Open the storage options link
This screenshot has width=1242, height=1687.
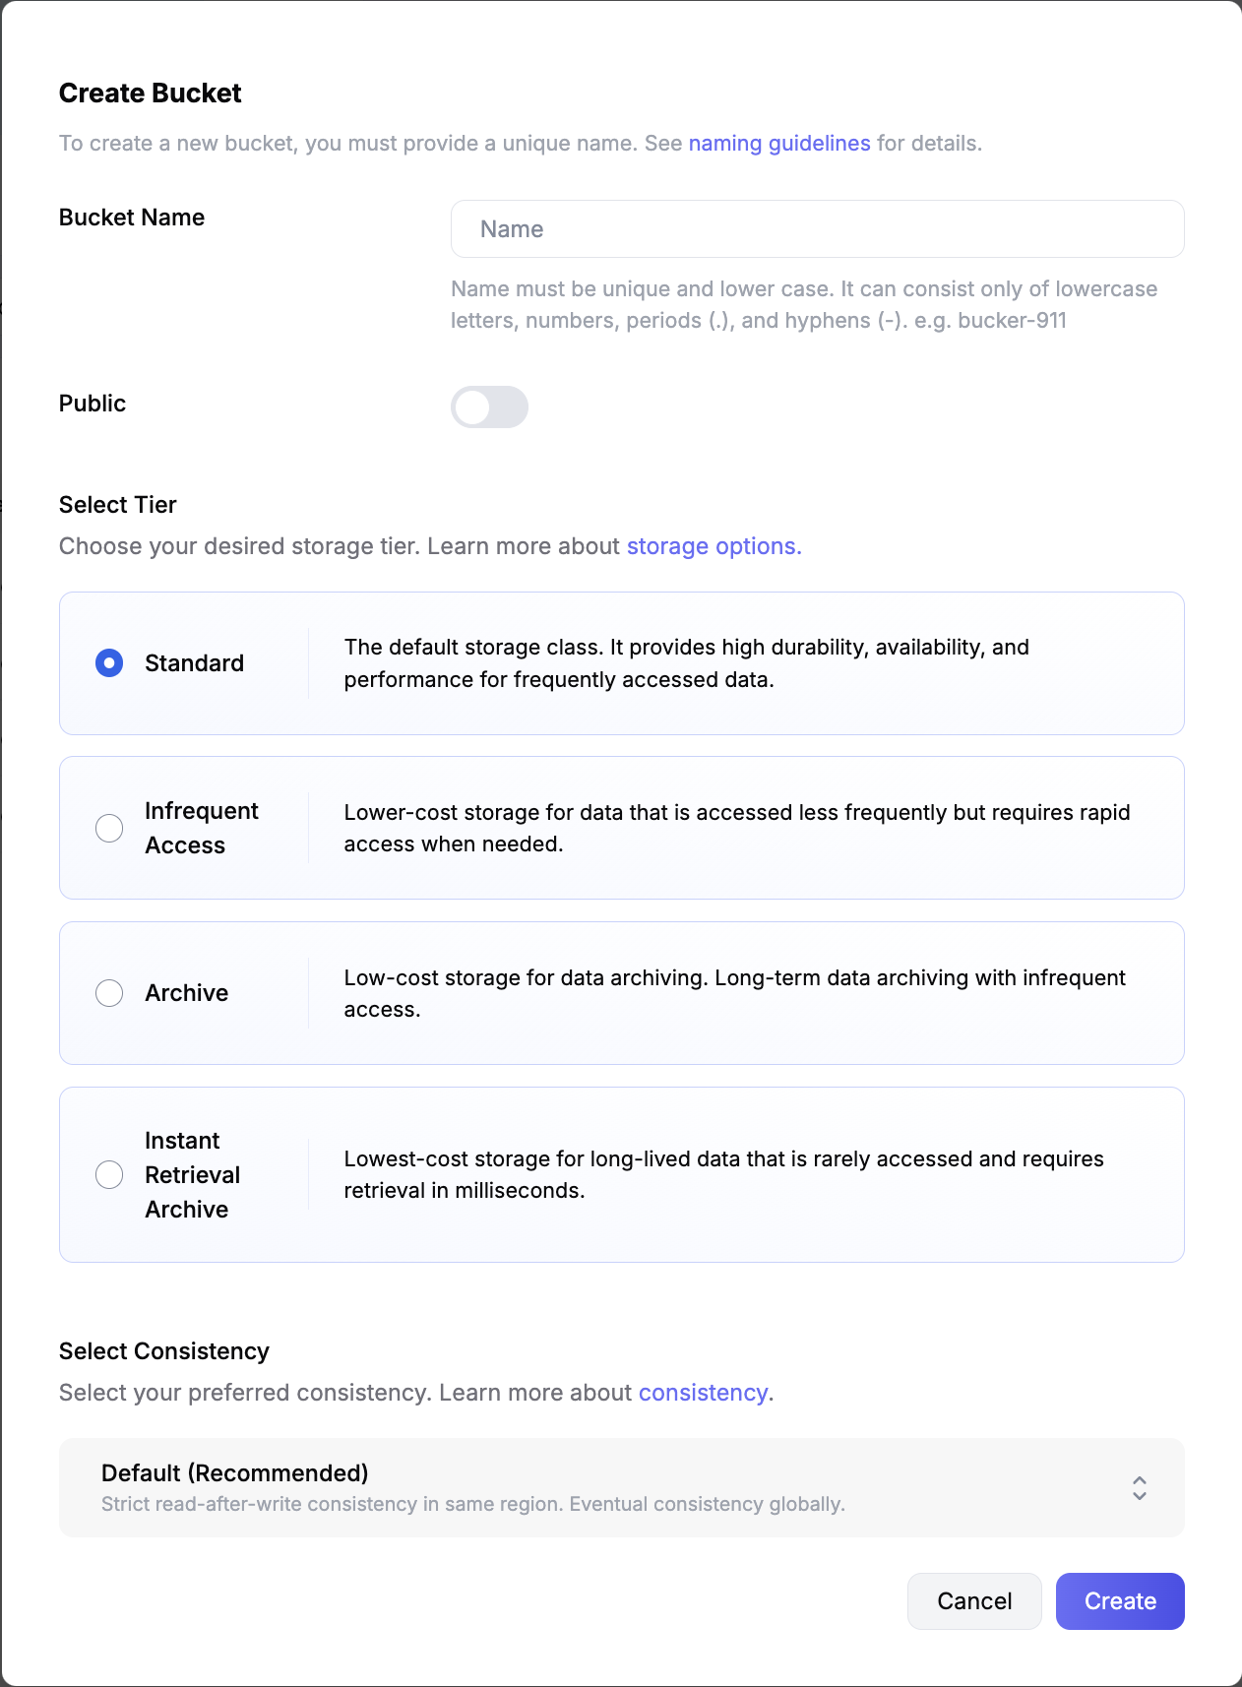point(714,546)
